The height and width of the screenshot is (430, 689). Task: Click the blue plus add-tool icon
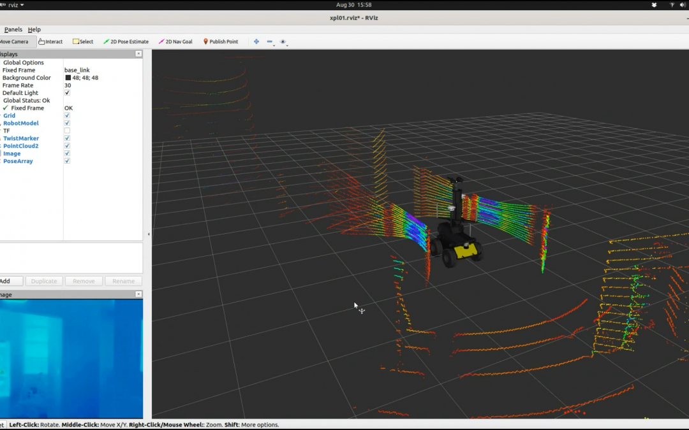point(256,41)
